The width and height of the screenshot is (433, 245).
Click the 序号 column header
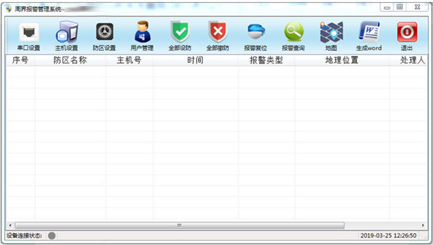[20, 60]
